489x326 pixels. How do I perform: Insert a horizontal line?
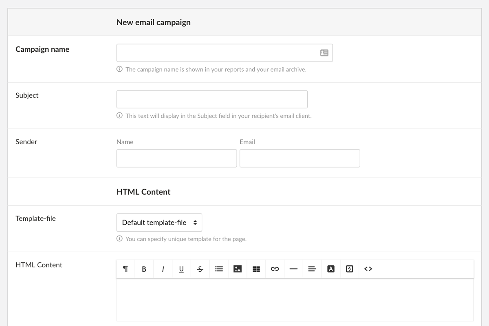[293, 269]
